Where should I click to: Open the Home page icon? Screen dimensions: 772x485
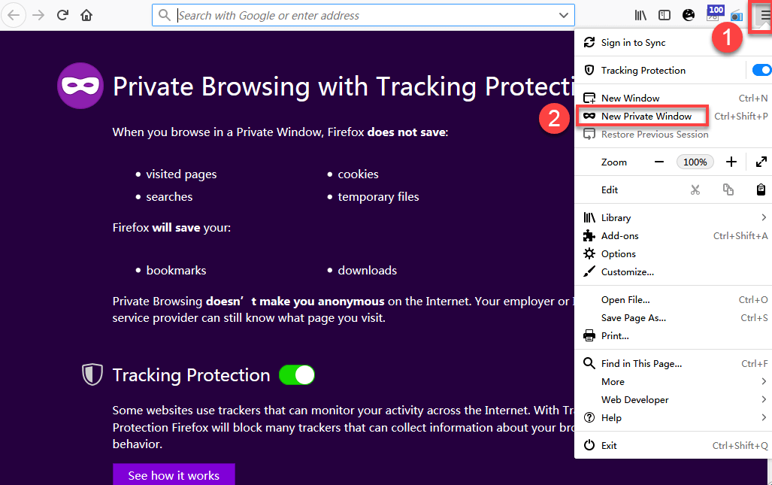pos(86,15)
